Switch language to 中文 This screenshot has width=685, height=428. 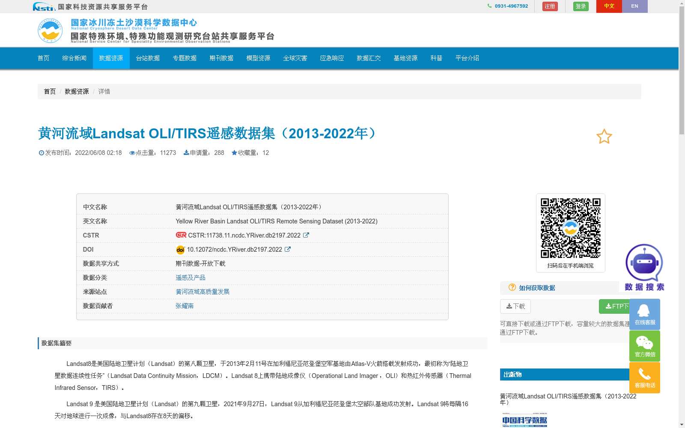coord(609,6)
